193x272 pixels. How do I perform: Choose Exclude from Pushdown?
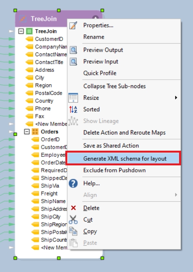114,170
